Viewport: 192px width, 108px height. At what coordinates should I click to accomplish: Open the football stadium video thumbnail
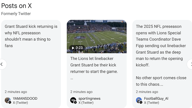pyautogui.click(x=97, y=37)
